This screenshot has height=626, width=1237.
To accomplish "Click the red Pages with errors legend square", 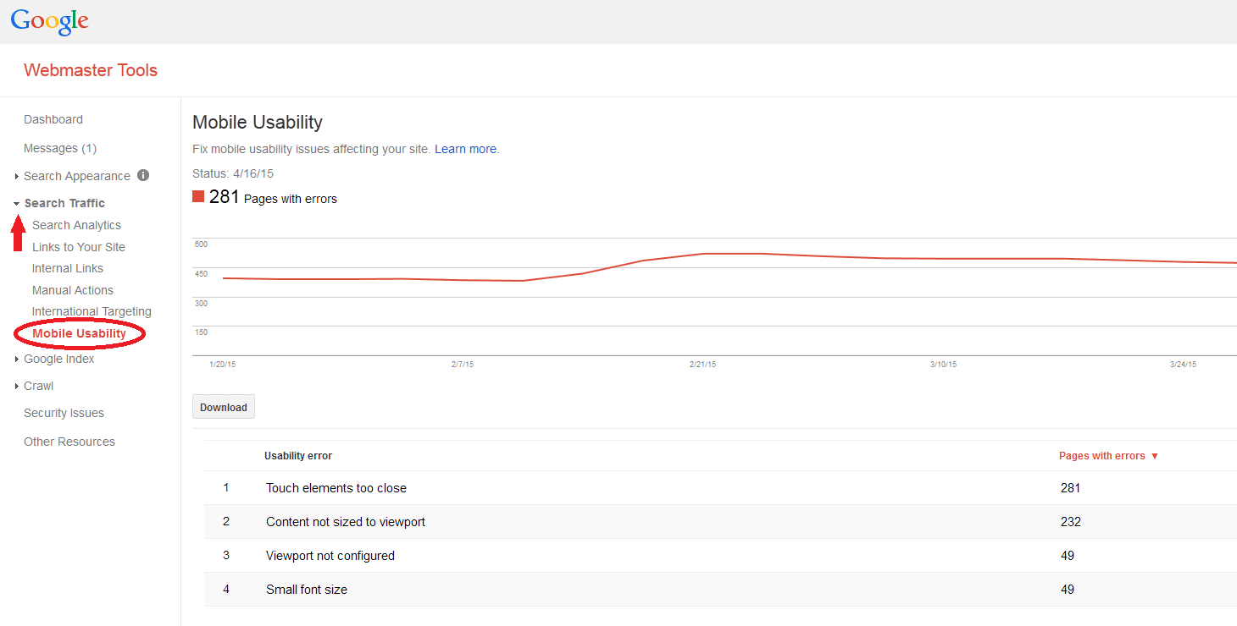I will point(198,197).
